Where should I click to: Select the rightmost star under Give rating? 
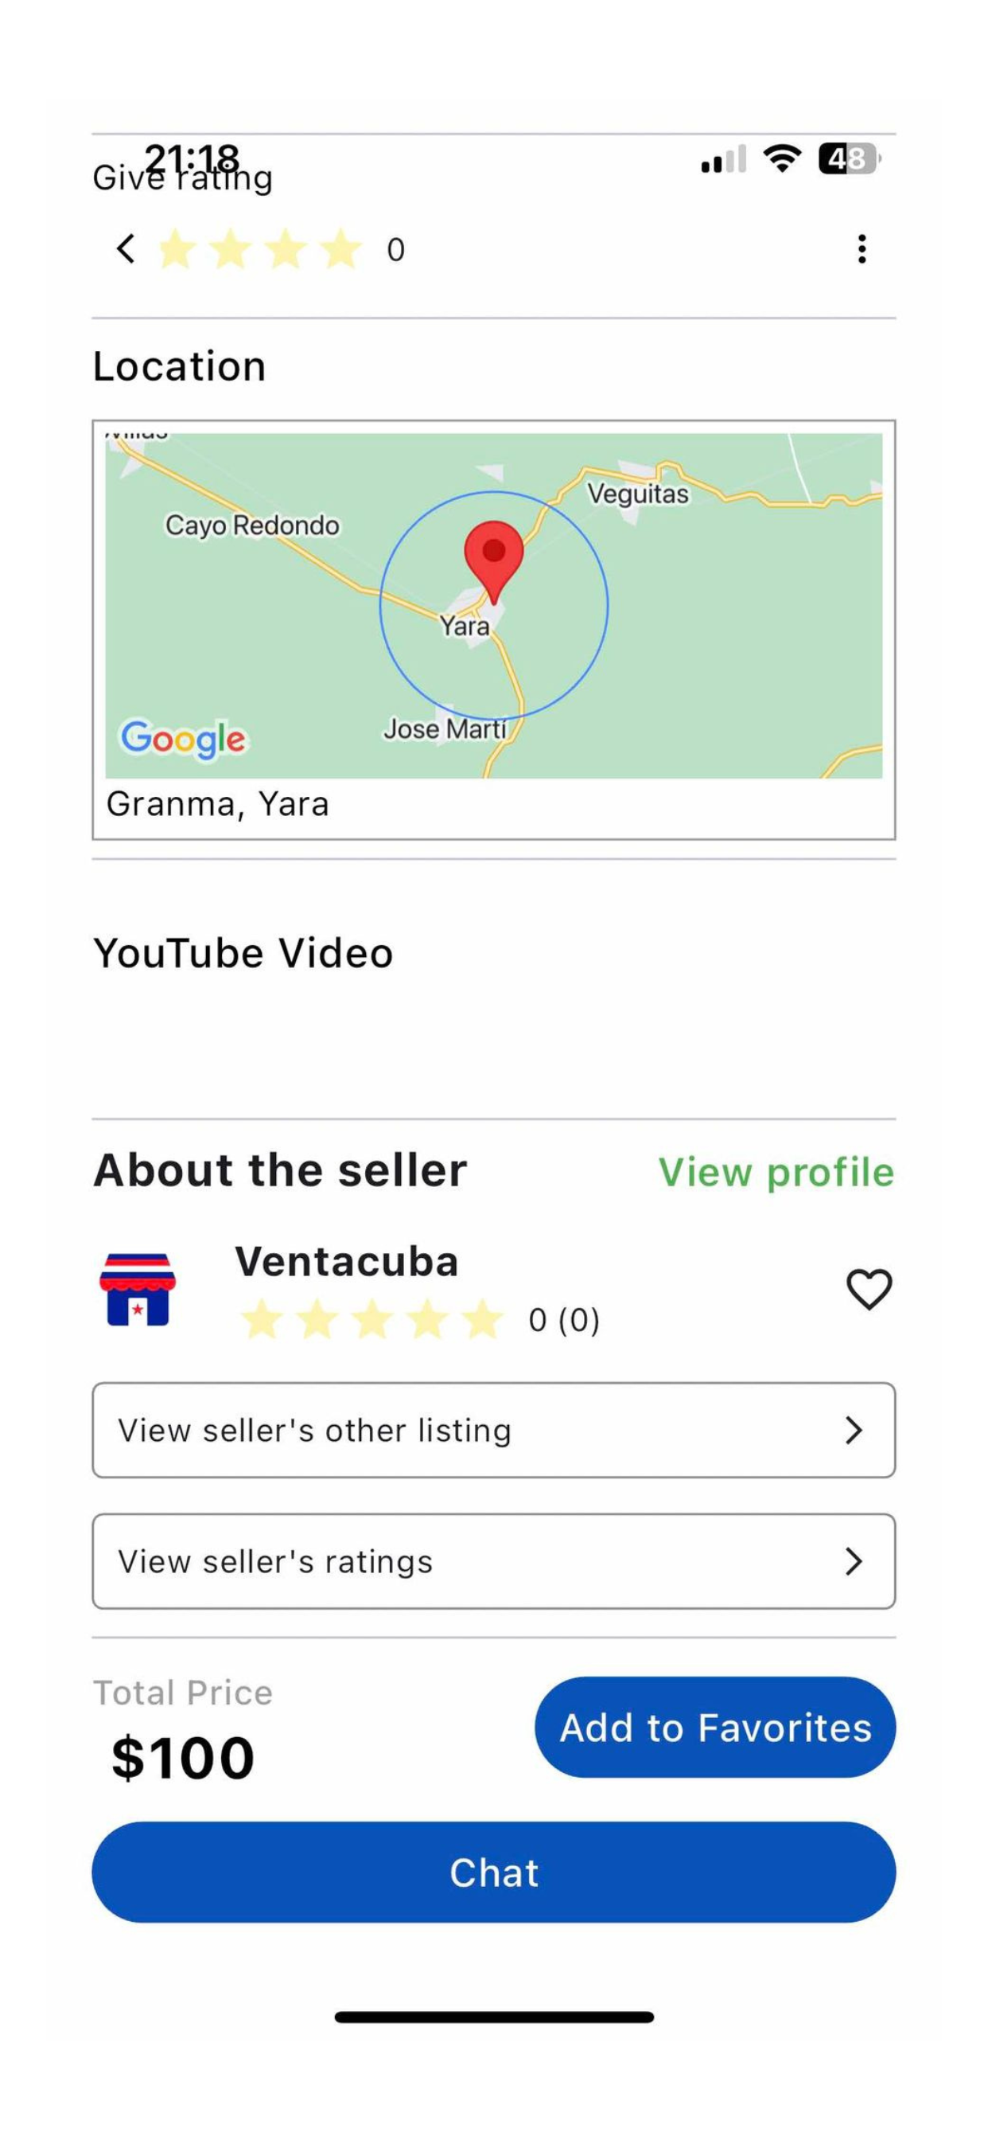(341, 249)
